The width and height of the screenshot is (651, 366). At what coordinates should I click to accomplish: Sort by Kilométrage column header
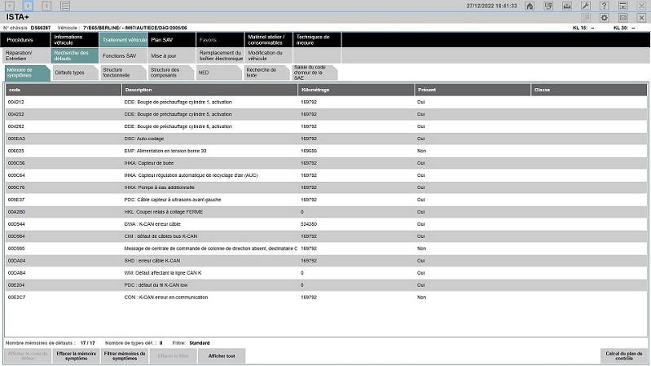(356, 90)
